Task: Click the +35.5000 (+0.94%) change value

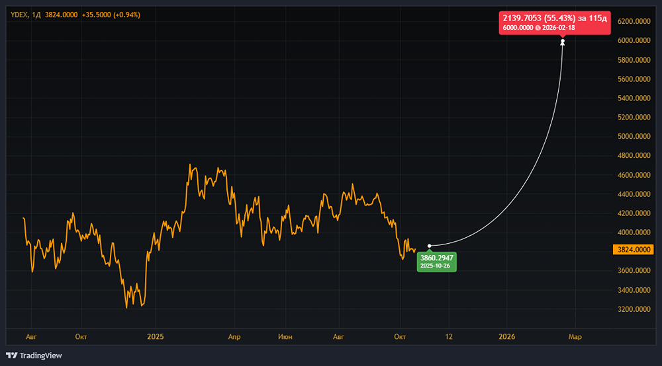Action: pos(111,15)
